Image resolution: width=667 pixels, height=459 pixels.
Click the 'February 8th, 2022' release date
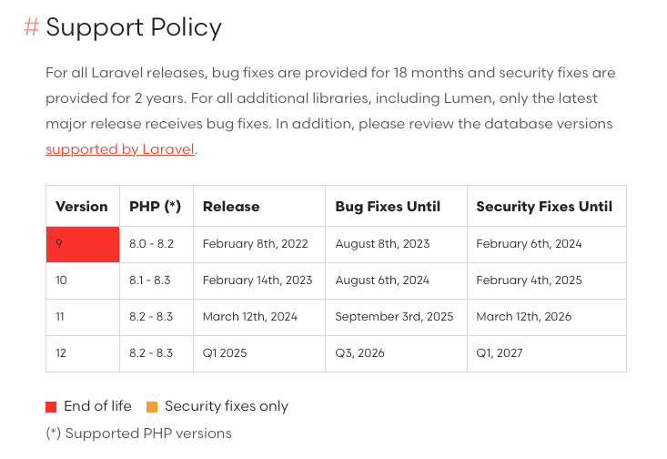[x=255, y=244]
